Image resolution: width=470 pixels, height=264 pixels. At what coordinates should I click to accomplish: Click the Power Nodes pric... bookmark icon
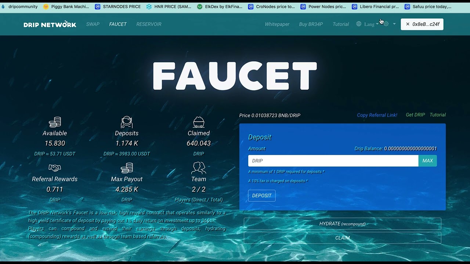(303, 7)
